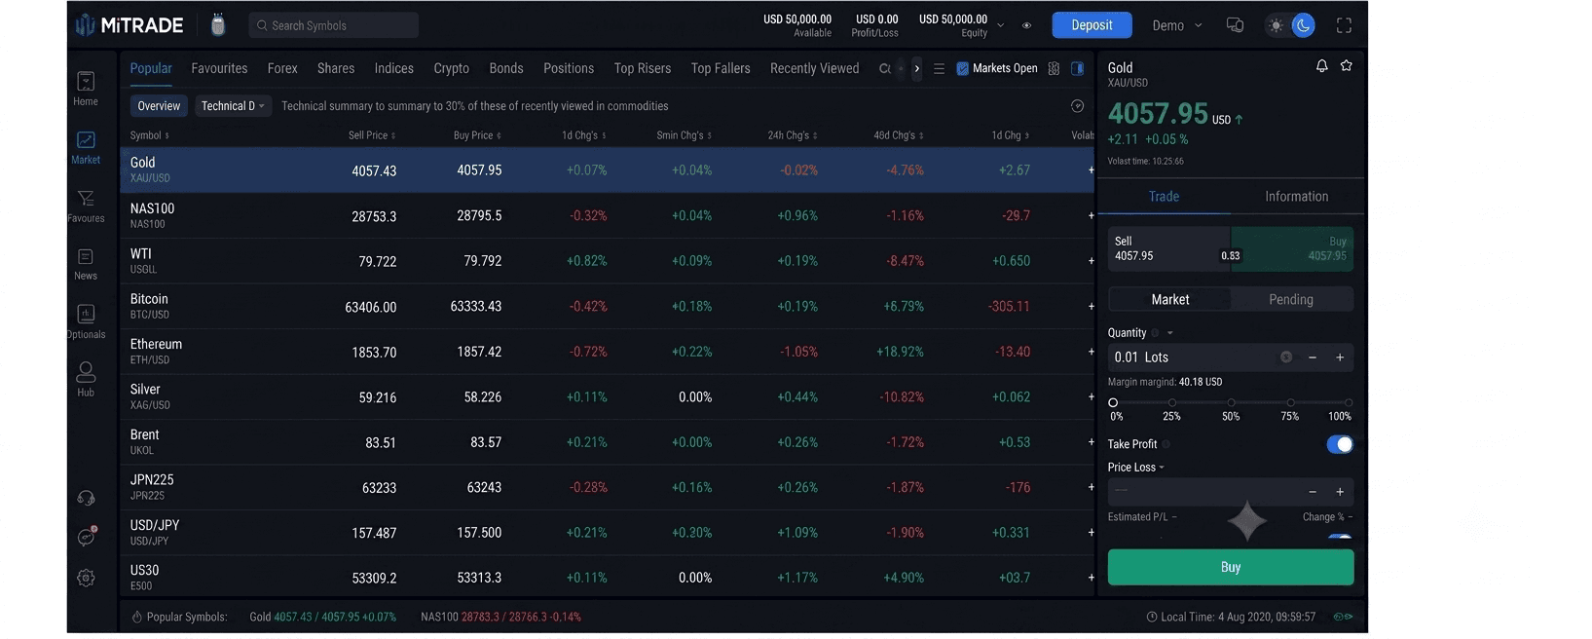The image size is (1592, 639).
Task: Set margin slider to 25%
Action: 1172,402
